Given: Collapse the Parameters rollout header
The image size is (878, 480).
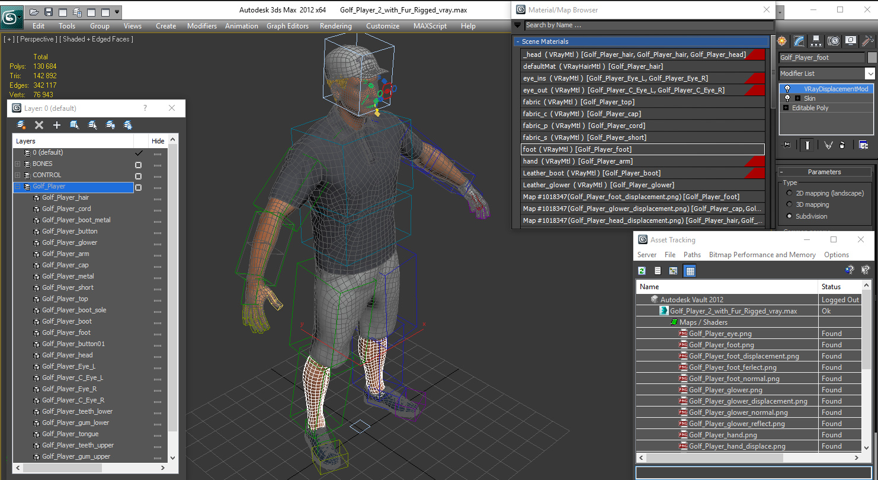Looking at the screenshot, I should click(x=824, y=172).
